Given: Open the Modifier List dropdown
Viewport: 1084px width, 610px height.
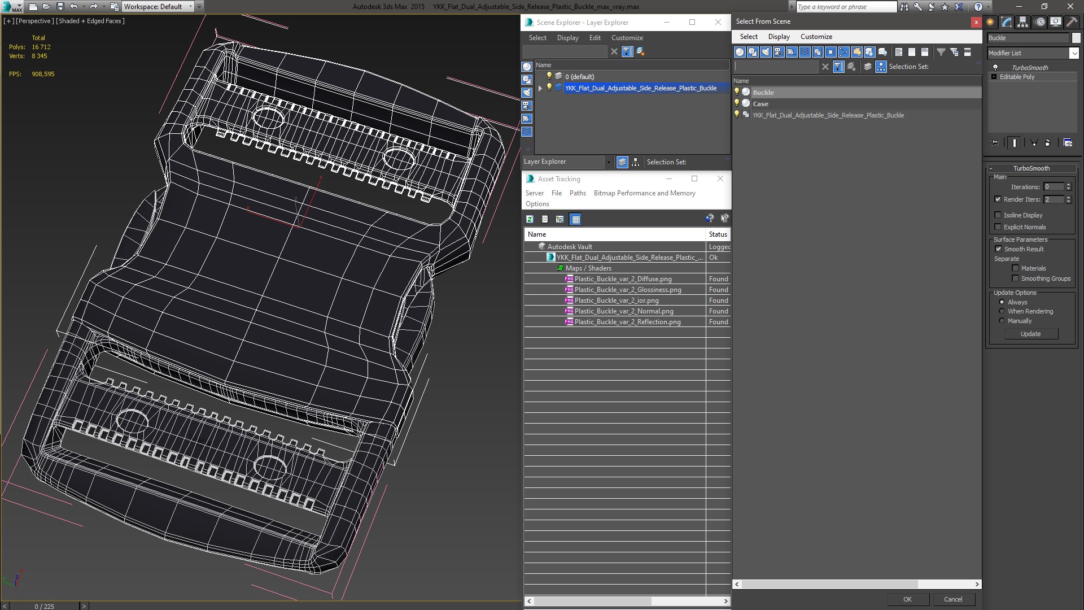Looking at the screenshot, I should point(1074,53).
